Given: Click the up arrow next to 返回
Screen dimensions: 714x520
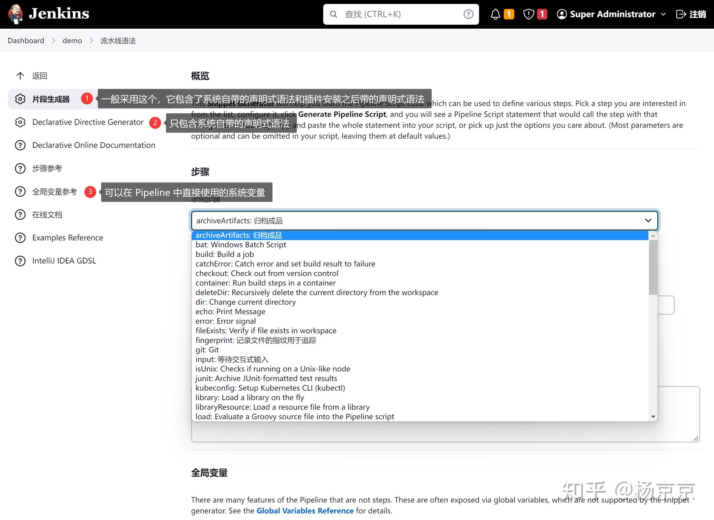Looking at the screenshot, I should [20, 76].
